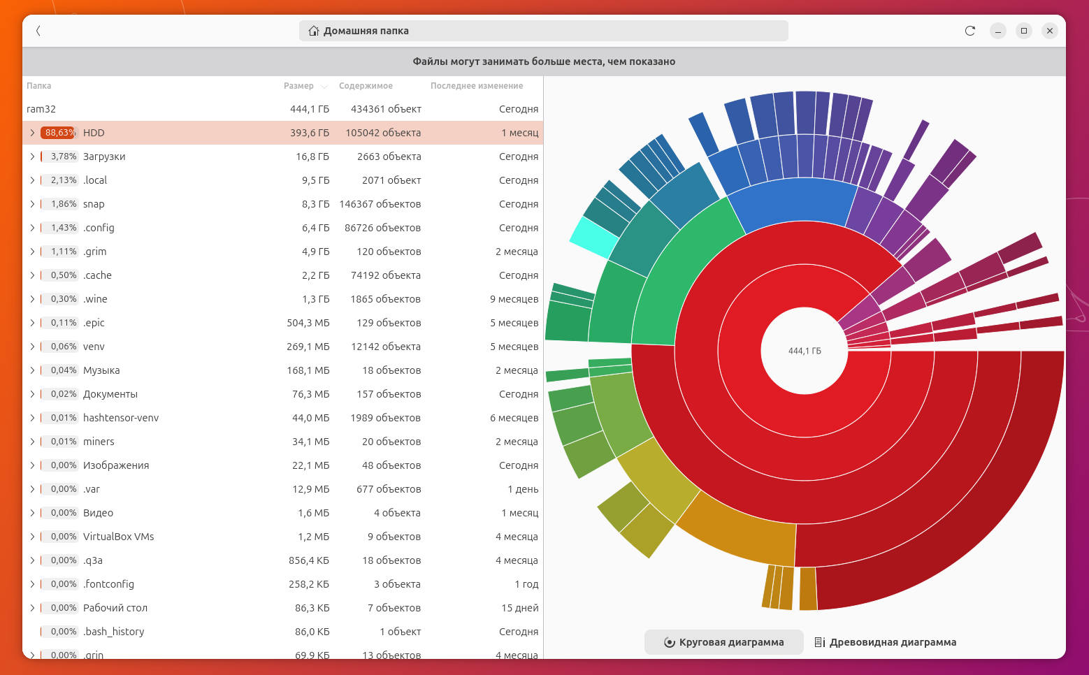Expand the snap folder row
Viewport: 1089px width, 675px height.
pos(32,204)
